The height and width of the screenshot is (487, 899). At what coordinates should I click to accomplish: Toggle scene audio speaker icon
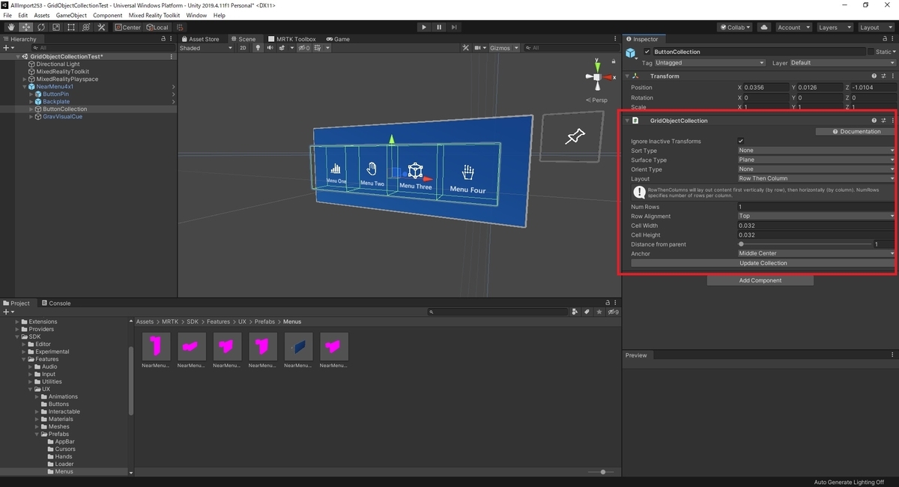point(270,48)
